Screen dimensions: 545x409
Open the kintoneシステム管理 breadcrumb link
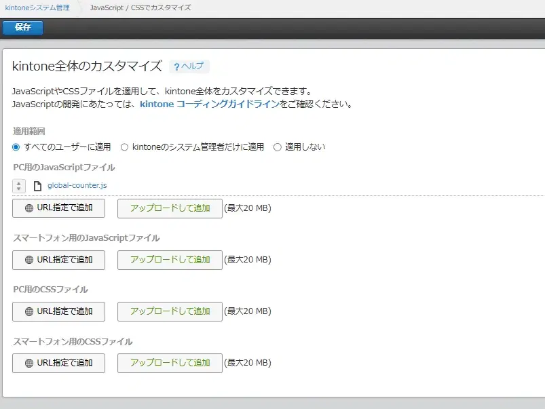coord(37,7)
